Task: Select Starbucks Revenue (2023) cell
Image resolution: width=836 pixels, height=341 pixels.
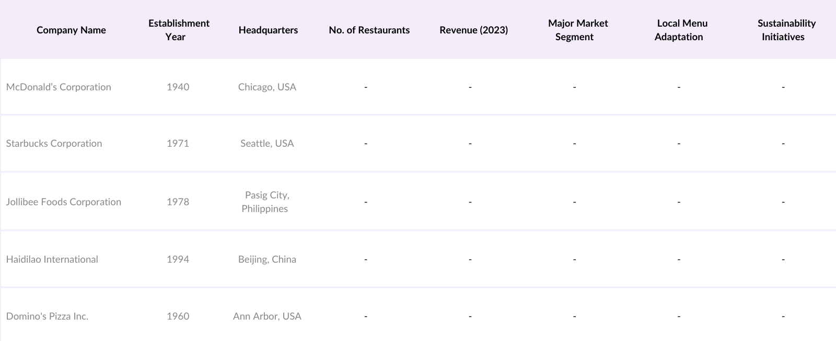Action: (470, 143)
